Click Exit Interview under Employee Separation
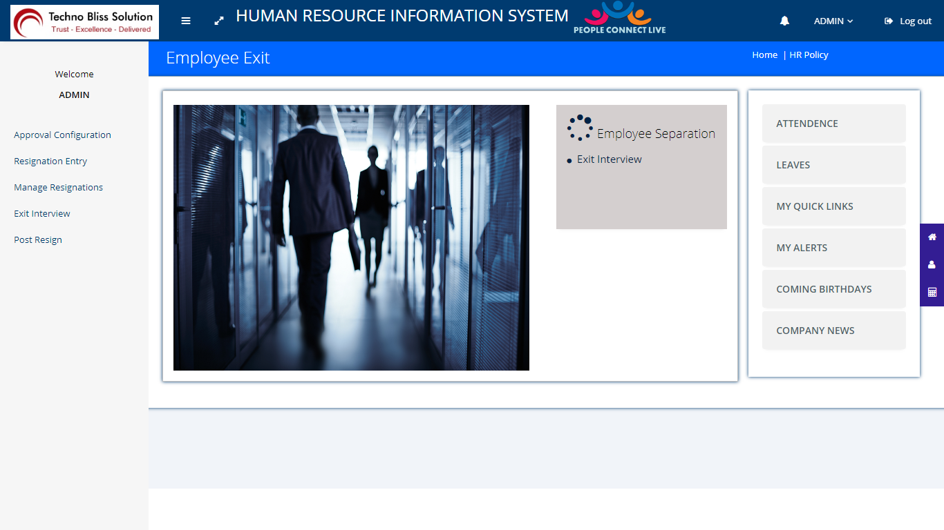 point(610,159)
